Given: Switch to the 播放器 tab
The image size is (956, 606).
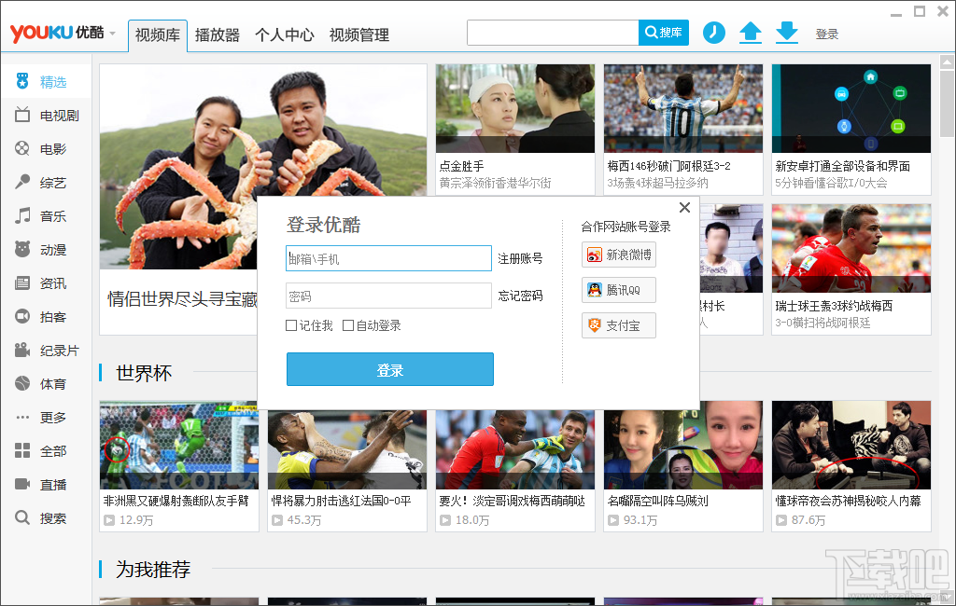Looking at the screenshot, I should click(x=217, y=34).
